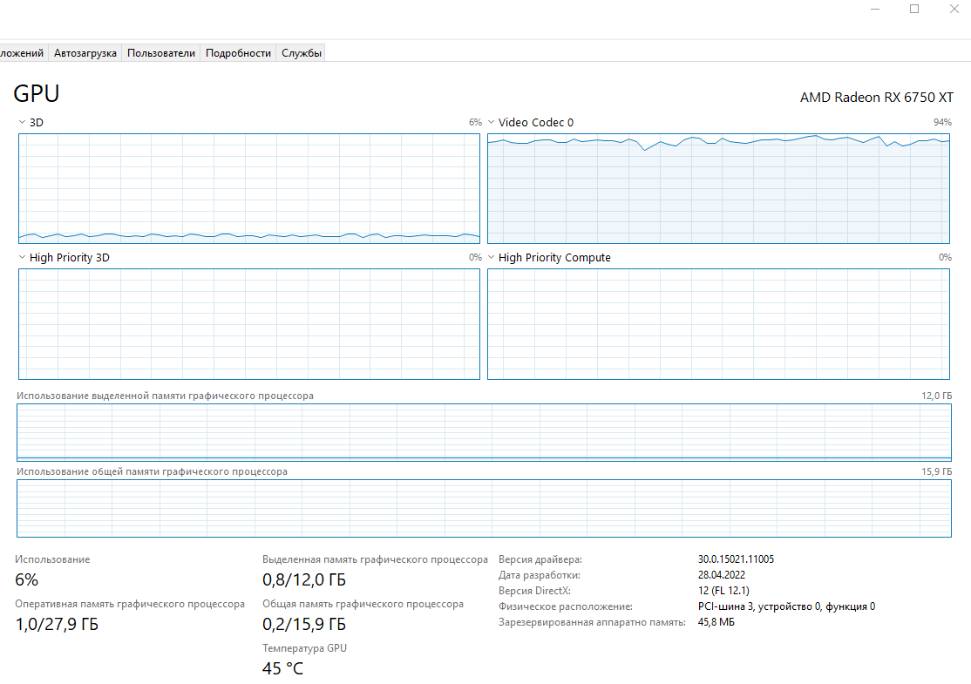
Task: Click the High Priority Compute graph area
Action: tap(718, 324)
